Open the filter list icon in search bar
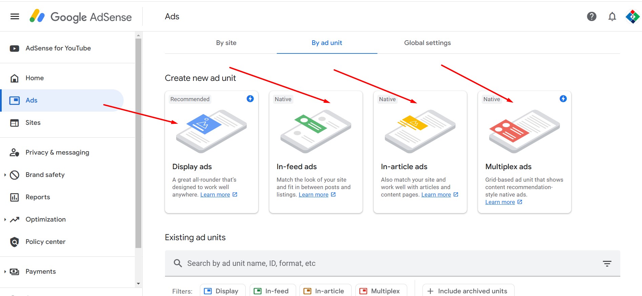Screen dimensions: 642x296 pos(607,264)
